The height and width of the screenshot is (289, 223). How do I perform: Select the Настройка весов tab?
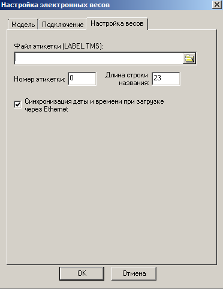[117, 23]
